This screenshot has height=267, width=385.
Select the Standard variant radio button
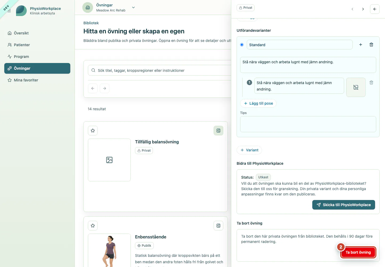(242, 45)
